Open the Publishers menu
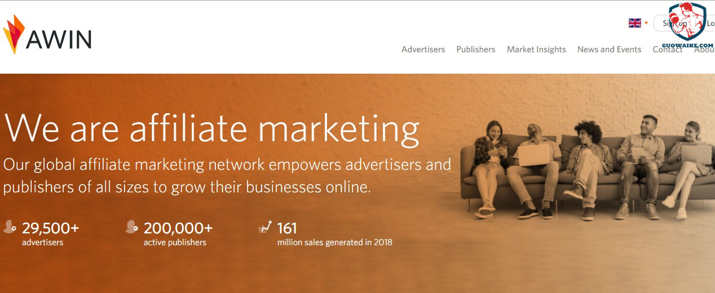 (x=476, y=49)
